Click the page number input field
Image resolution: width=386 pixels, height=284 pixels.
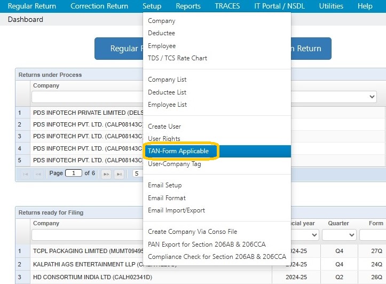pyautogui.click(x=74, y=173)
